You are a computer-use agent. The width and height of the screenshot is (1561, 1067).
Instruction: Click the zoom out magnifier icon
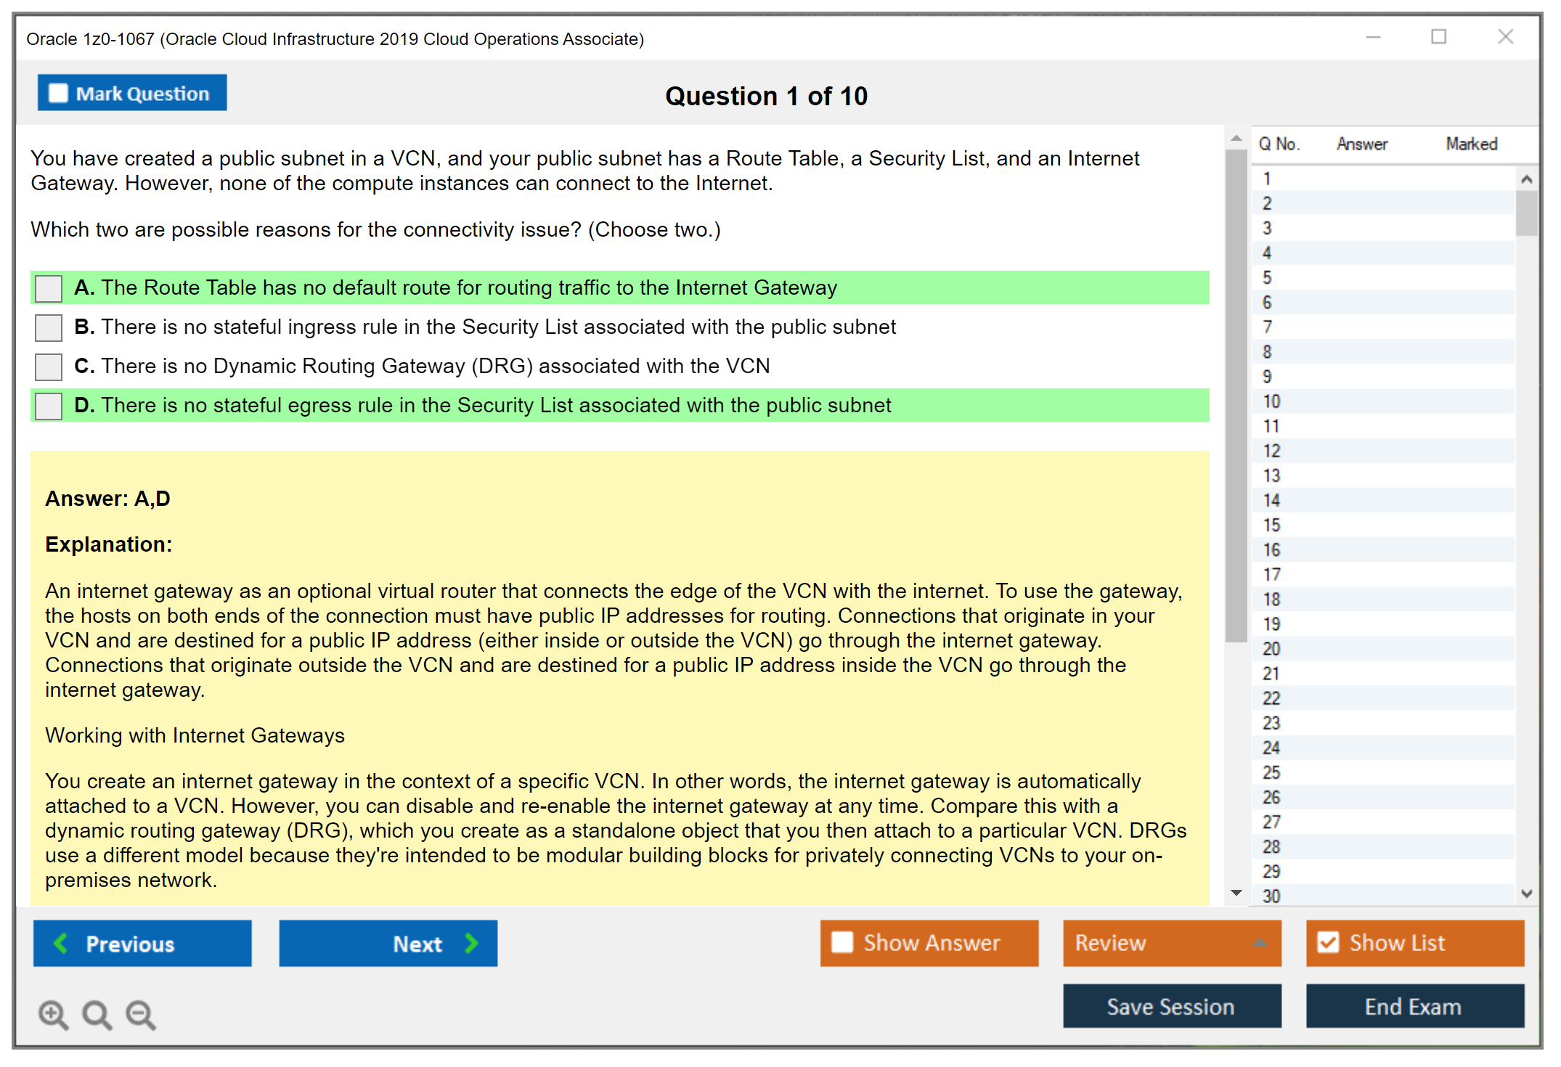pos(140,1014)
